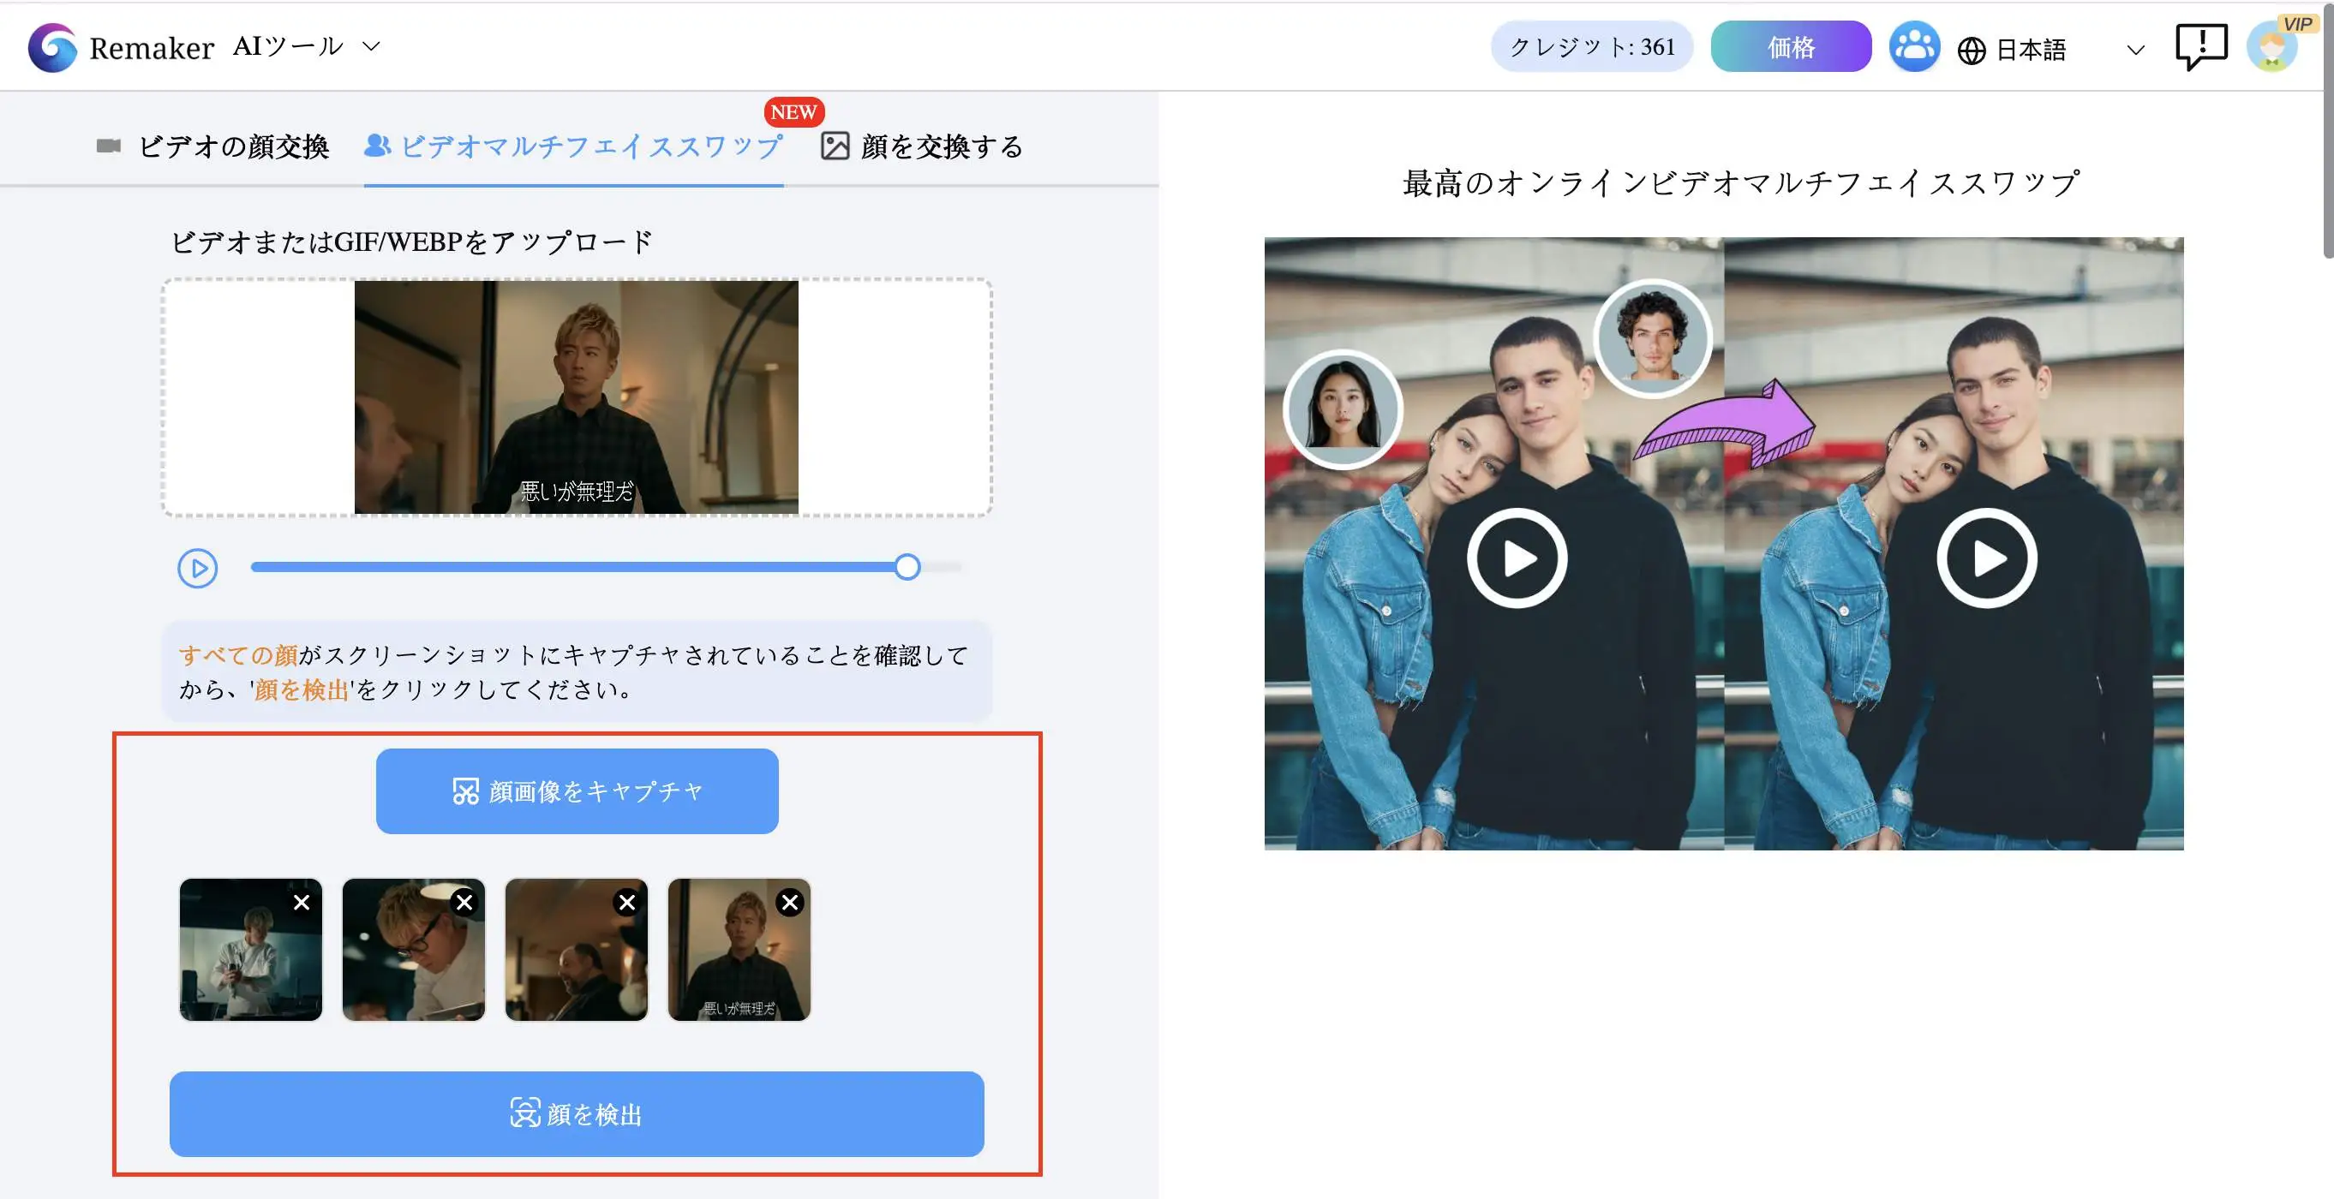Click the uploaded video preview frame
Image resolution: width=2334 pixels, height=1199 pixels.
(x=577, y=397)
